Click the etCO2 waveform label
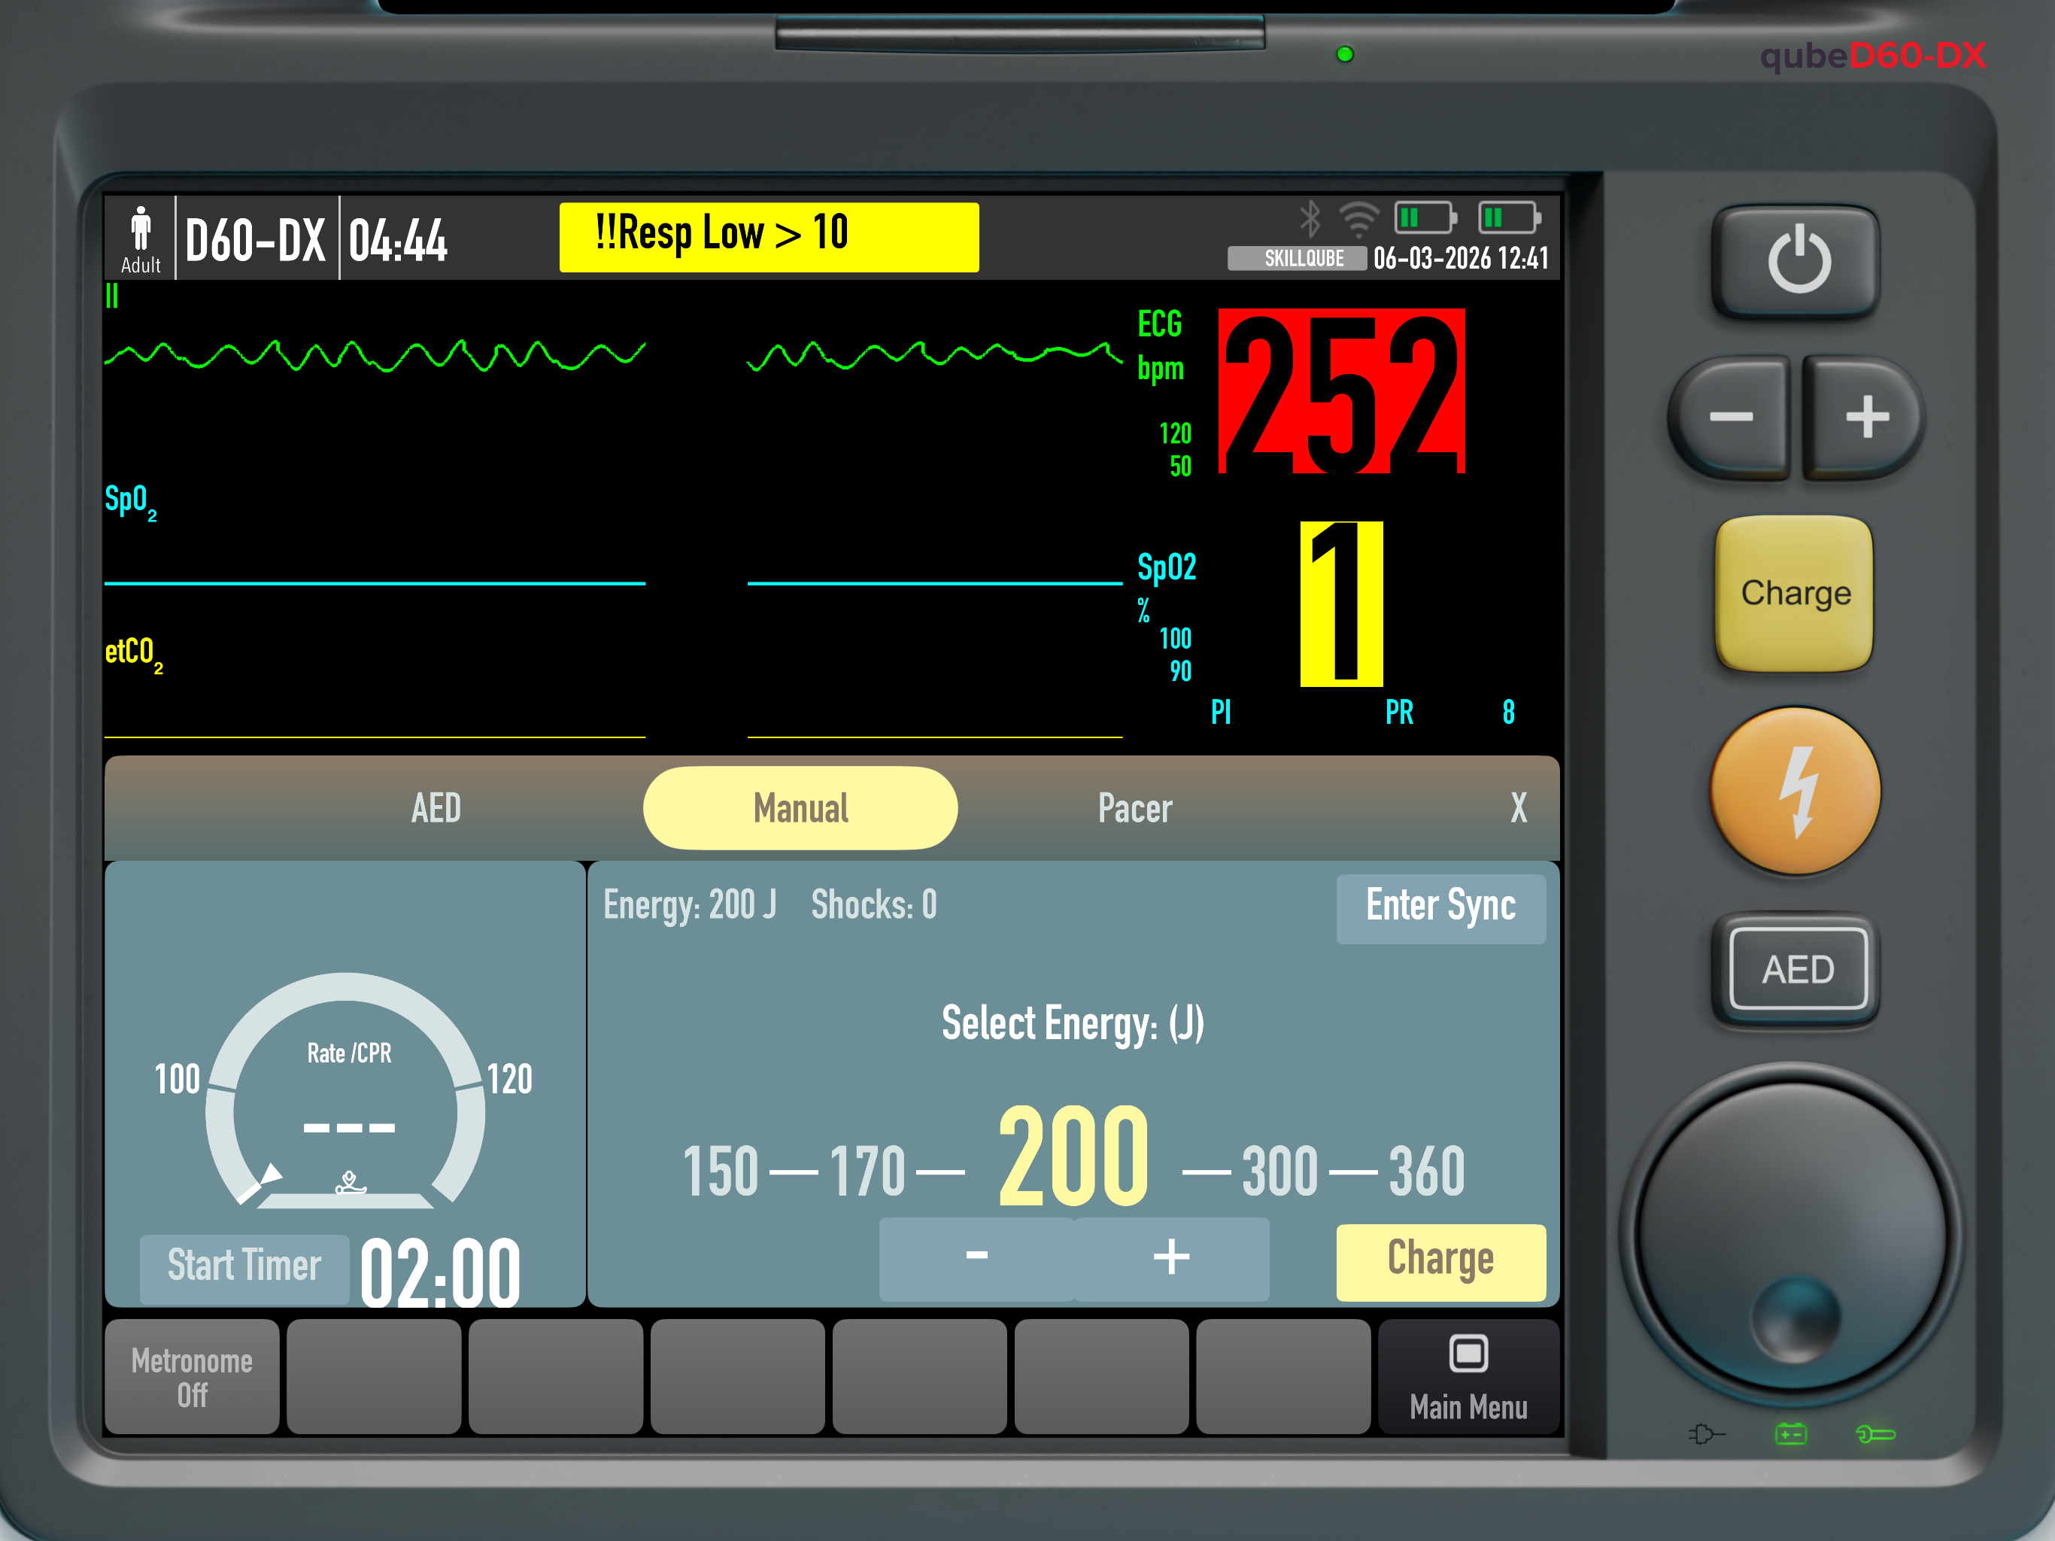The image size is (2055, 1541). coord(133,655)
